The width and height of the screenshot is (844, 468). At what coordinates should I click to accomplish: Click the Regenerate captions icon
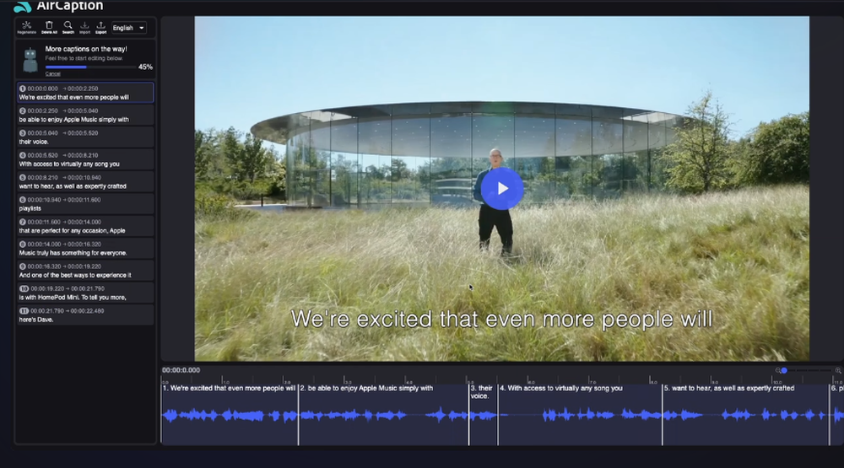coord(26,28)
